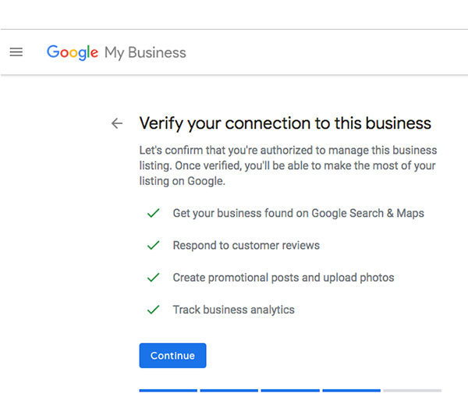468x408 pixels.
Task: Click the fourth blue progress segment
Action: [351, 390]
